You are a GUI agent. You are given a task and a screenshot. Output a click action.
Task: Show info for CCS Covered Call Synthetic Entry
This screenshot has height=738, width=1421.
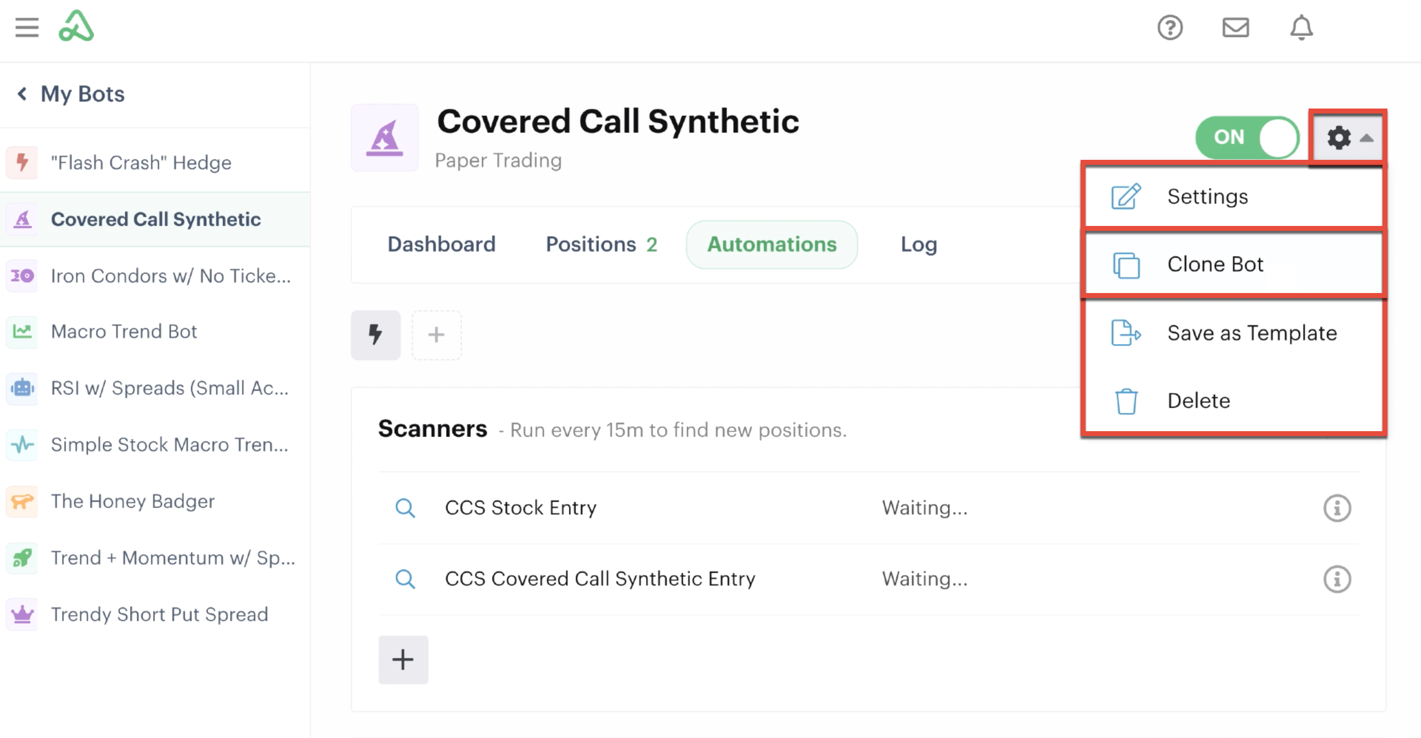click(1337, 579)
